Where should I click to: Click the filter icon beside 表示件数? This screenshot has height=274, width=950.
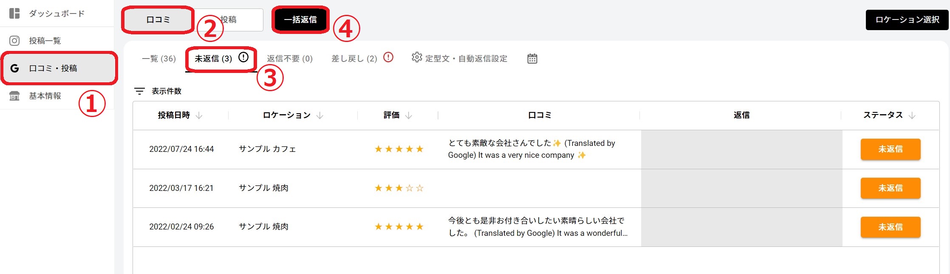click(139, 91)
